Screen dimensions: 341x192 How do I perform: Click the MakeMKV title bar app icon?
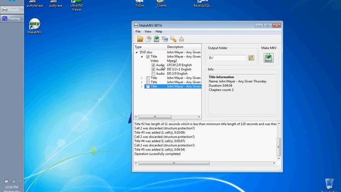(x=136, y=26)
